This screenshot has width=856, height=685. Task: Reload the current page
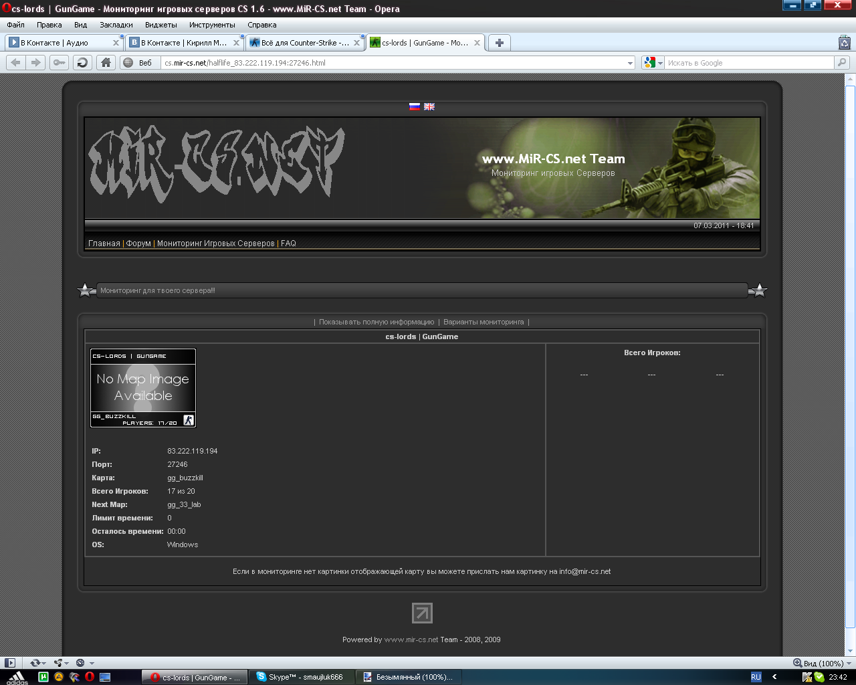(82, 62)
